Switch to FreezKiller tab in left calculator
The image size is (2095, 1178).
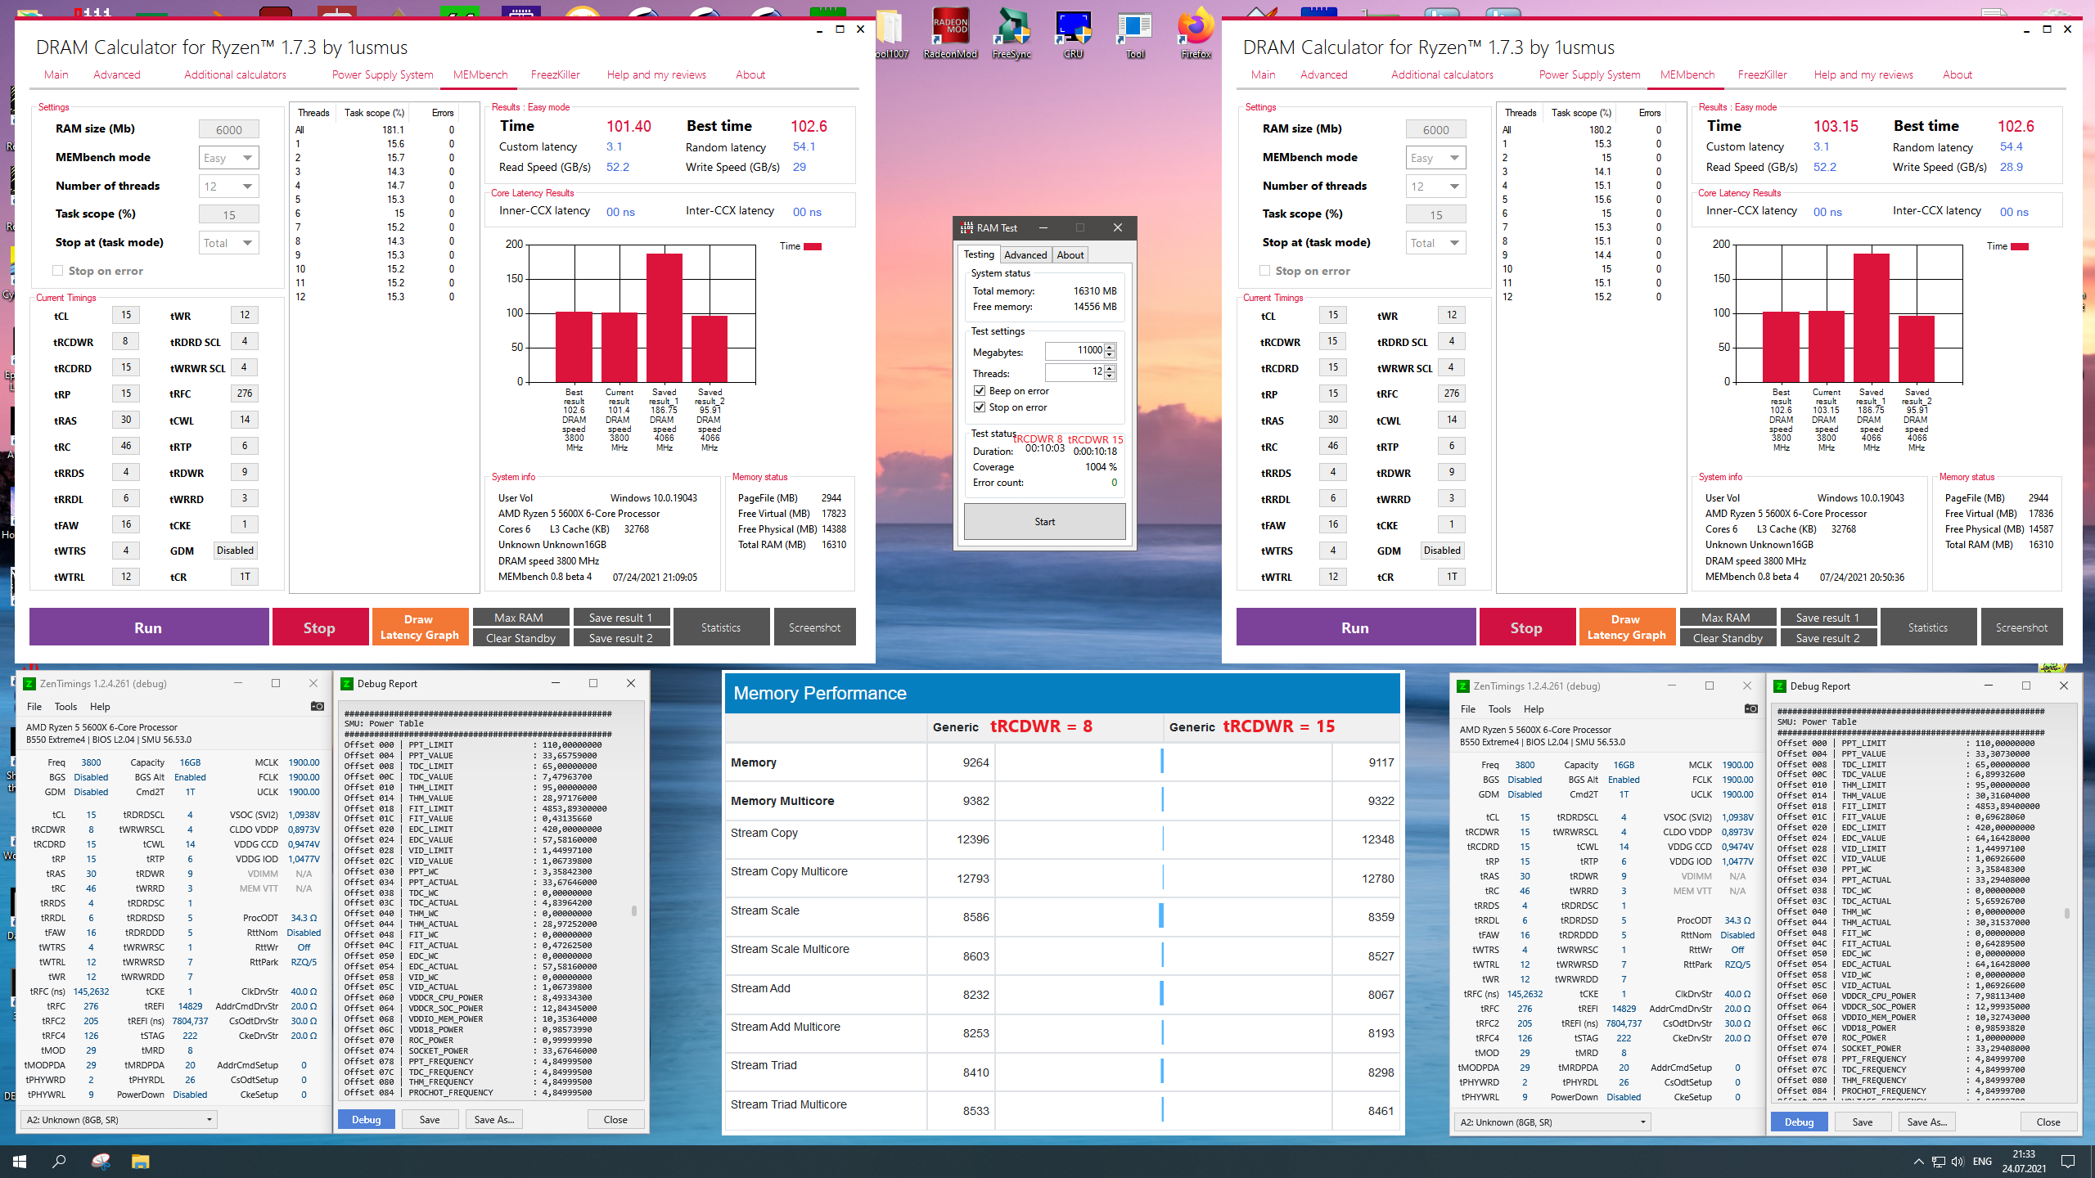pos(555,74)
